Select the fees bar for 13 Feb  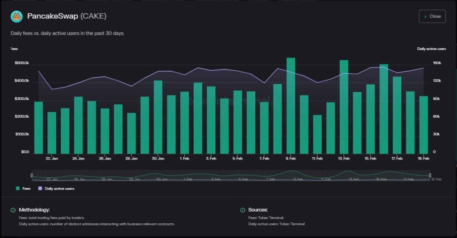344,107
